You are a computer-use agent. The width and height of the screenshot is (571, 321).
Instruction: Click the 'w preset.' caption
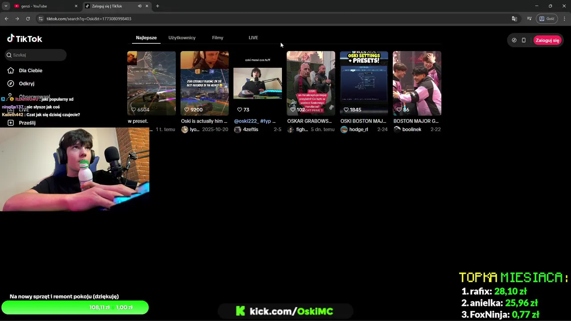(x=138, y=121)
